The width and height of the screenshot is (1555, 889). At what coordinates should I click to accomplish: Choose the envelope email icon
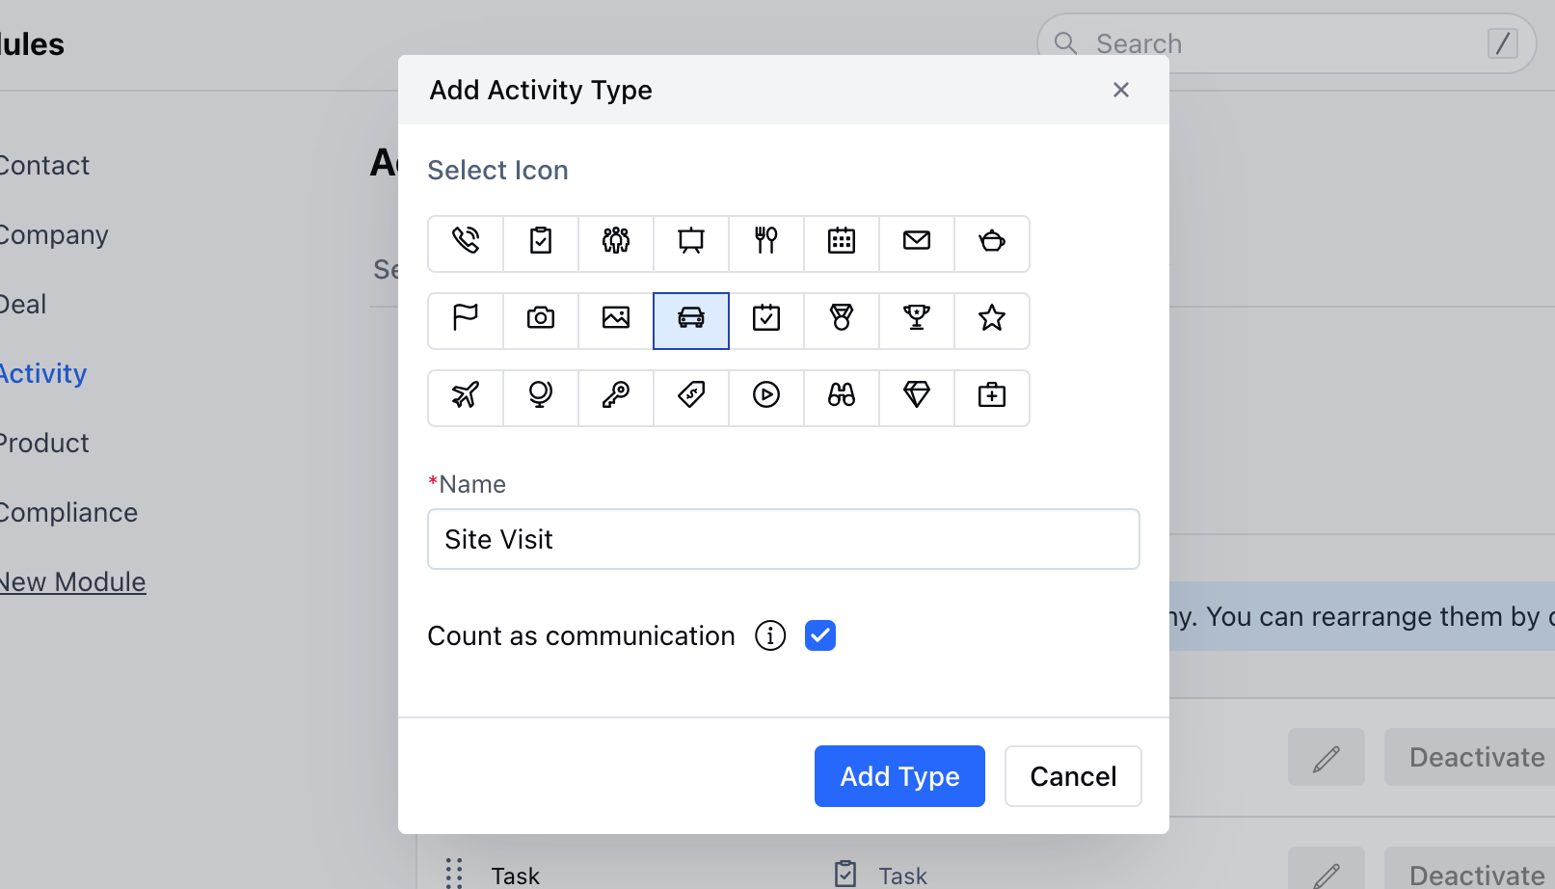[917, 241]
